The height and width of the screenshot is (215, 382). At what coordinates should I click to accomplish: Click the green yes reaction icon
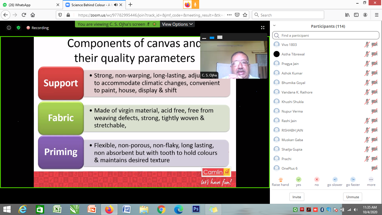click(x=299, y=180)
